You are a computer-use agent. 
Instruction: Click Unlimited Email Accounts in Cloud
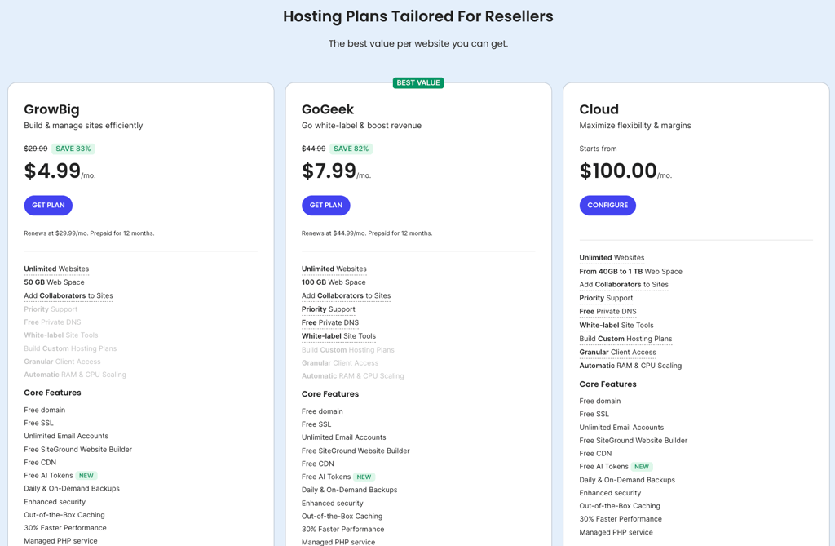point(621,428)
